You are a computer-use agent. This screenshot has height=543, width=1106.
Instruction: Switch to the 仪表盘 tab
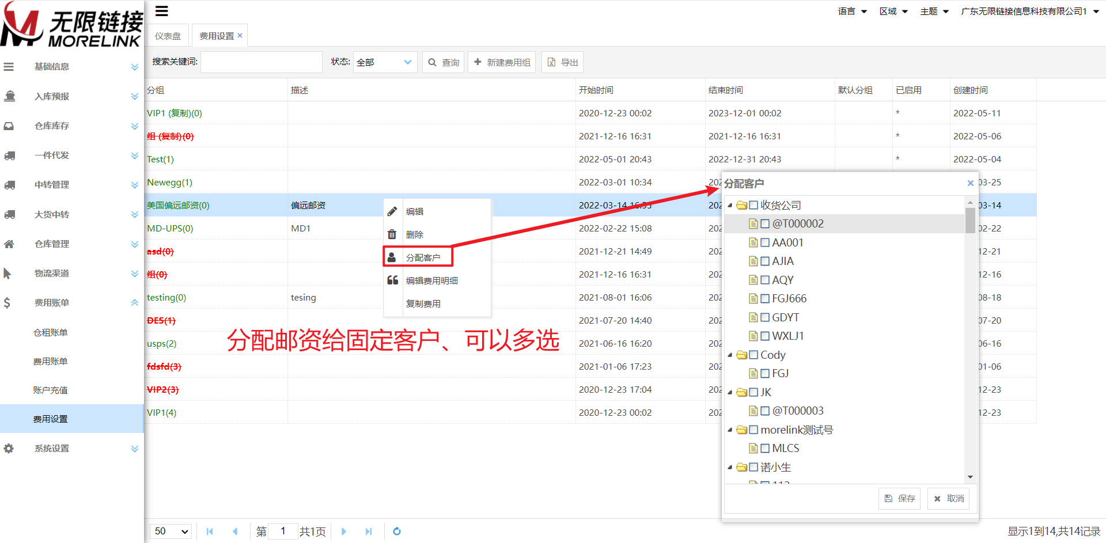point(168,36)
